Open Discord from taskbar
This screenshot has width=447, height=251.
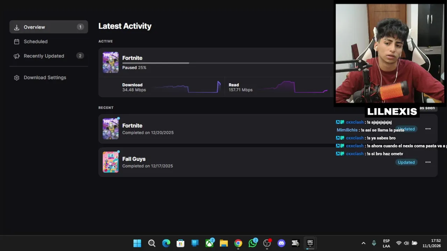coord(281,243)
